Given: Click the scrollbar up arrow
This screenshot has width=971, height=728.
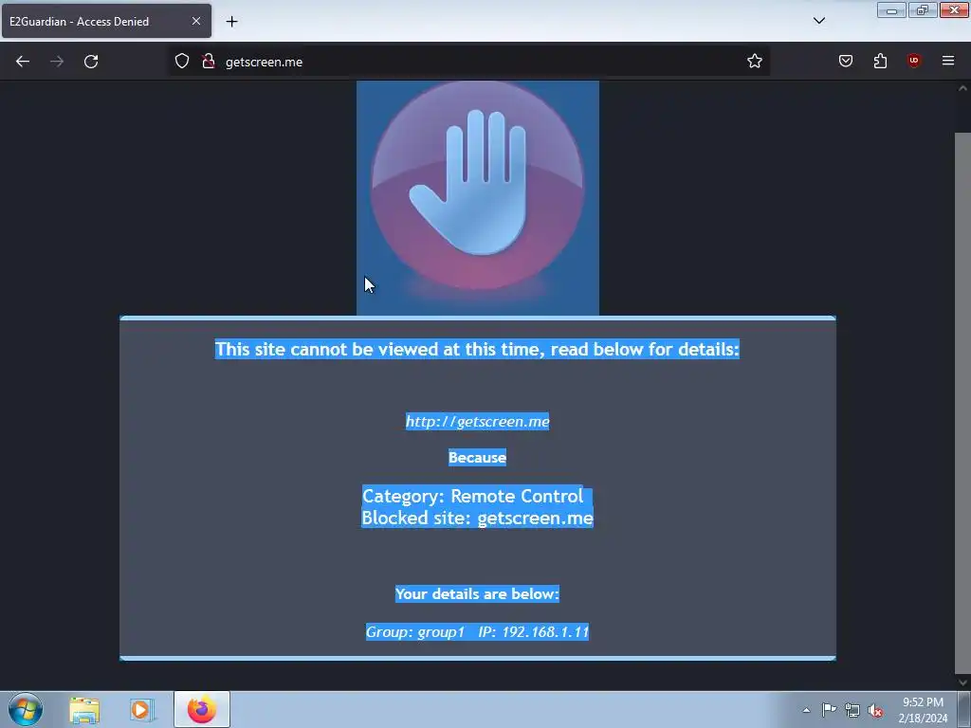Looking at the screenshot, I should 962,88.
